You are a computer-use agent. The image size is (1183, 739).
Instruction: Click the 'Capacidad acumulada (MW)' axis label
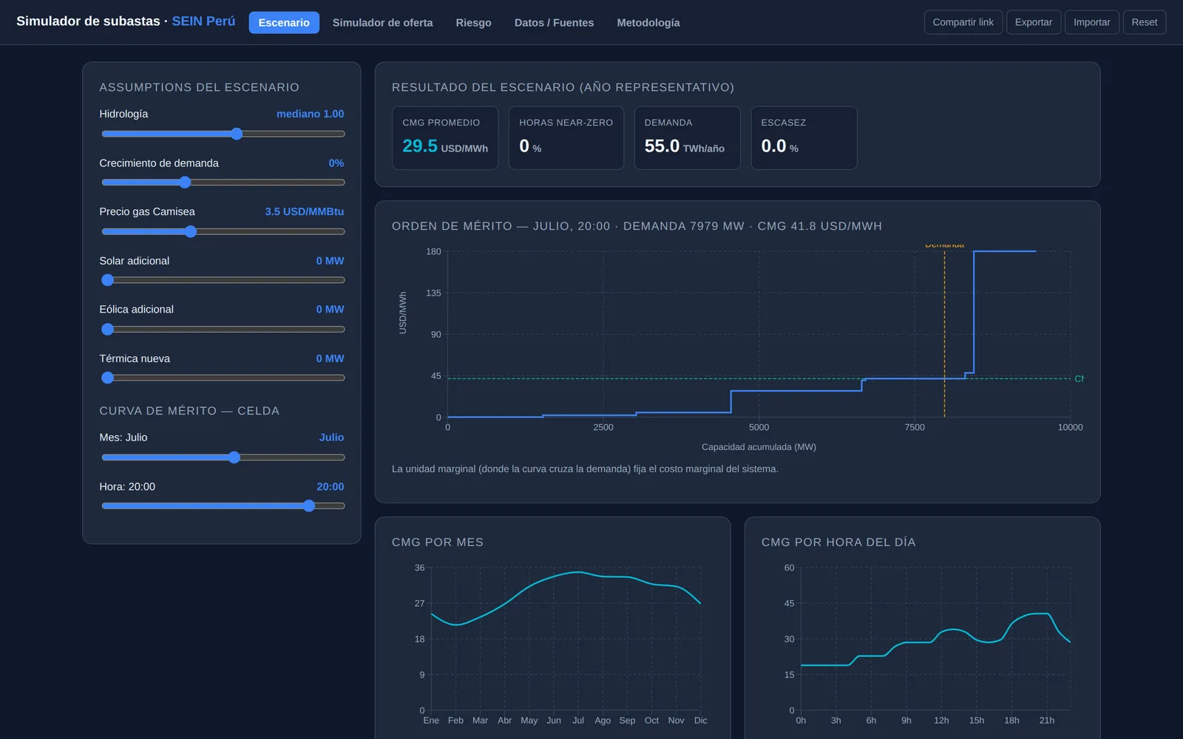pyautogui.click(x=759, y=447)
